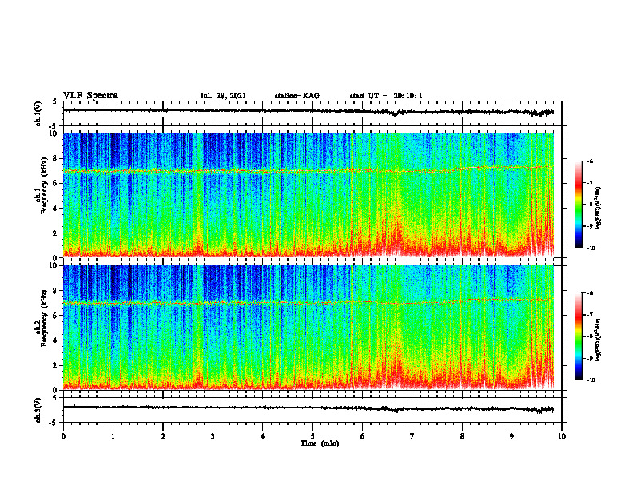Click the "-6" value on ch.1 color bar

pos(590,161)
